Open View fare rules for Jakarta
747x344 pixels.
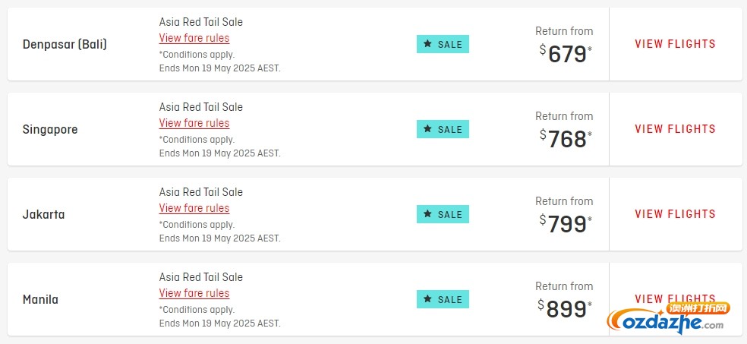click(194, 208)
